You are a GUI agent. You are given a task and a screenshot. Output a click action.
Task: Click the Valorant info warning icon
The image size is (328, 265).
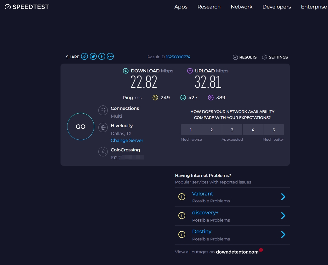point(182,197)
